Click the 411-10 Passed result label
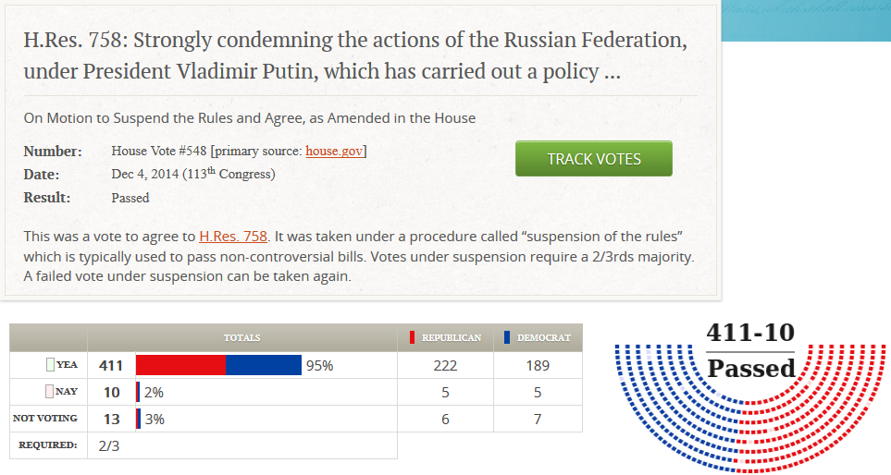The height and width of the screenshot is (475, 891). [750, 351]
